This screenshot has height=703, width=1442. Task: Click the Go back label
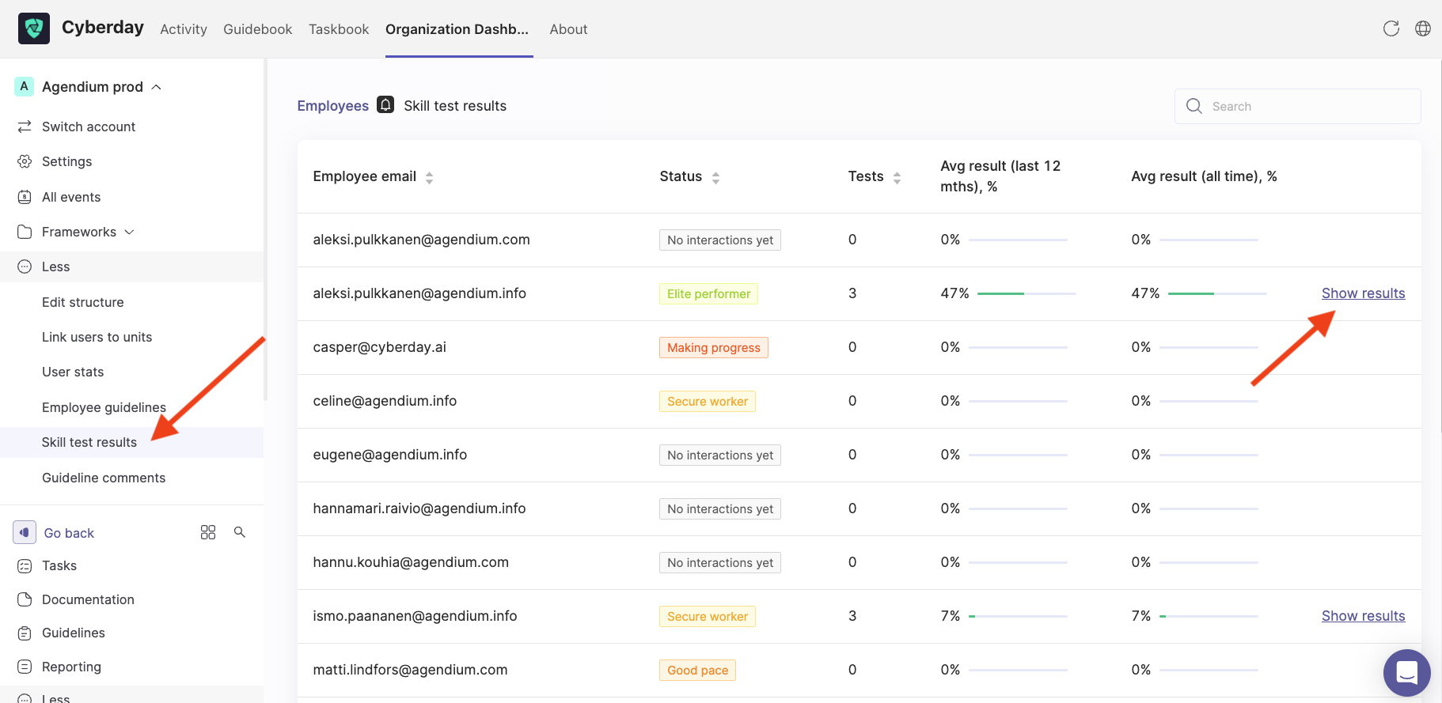[69, 533]
